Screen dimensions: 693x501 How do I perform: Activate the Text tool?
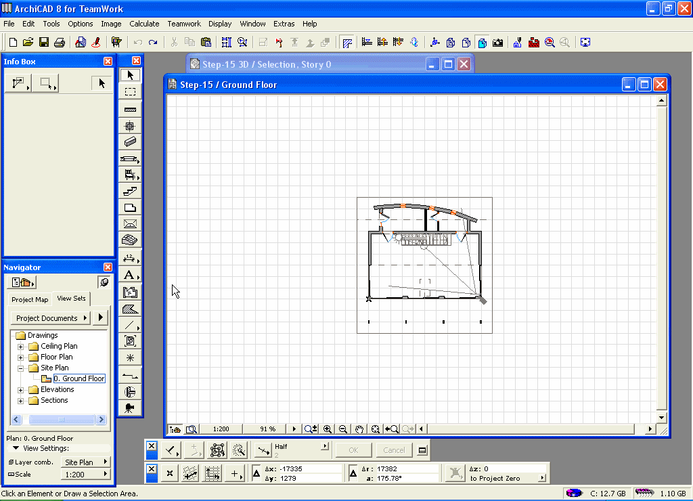click(x=129, y=275)
